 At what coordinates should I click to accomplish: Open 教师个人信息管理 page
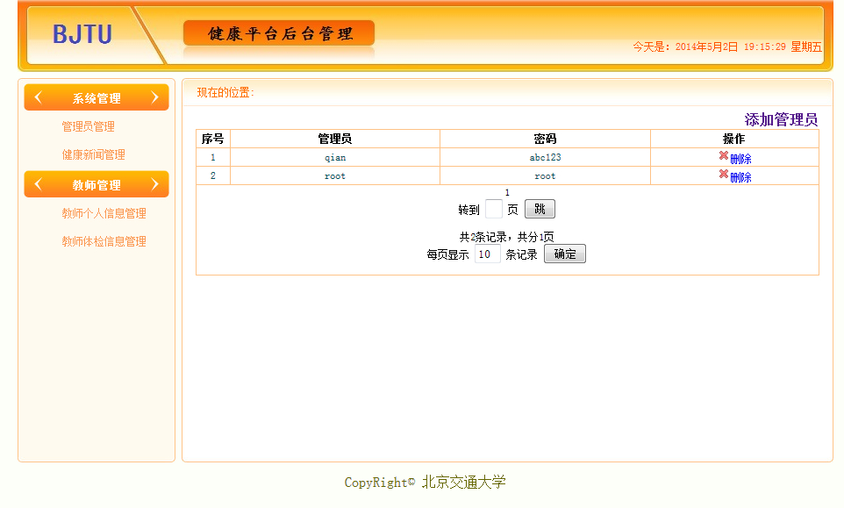(104, 213)
